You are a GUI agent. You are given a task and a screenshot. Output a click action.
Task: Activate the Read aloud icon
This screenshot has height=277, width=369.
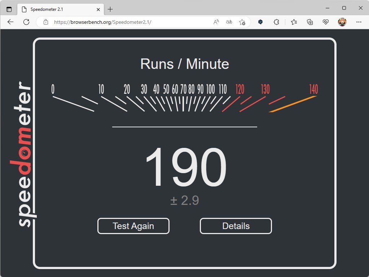[x=216, y=22]
